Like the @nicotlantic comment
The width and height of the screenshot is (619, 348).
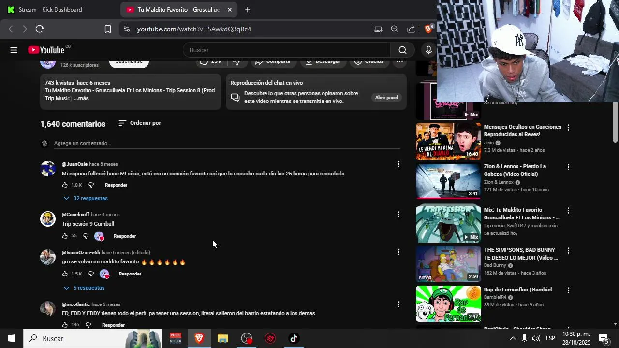(65, 325)
